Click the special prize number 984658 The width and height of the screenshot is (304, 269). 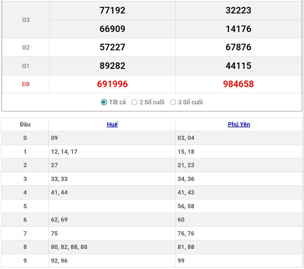tap(238, 84)
